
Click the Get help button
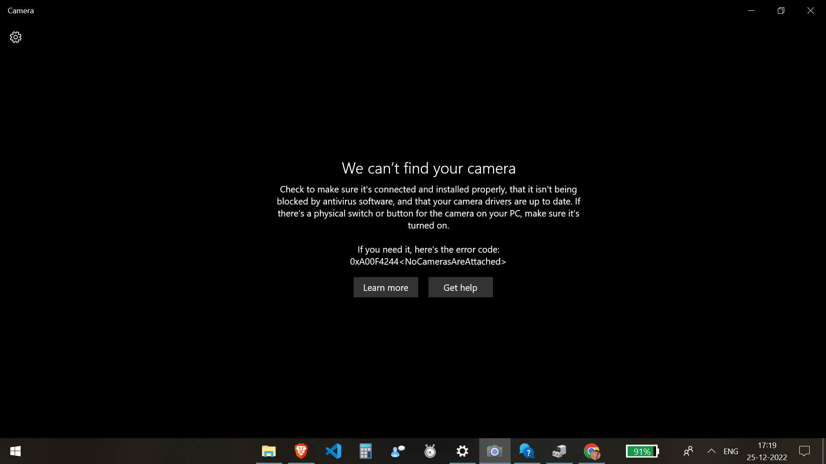coord(460,287)
